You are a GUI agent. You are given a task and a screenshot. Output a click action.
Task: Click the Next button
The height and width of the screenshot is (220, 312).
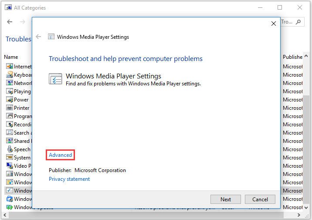[x=226, y=200]
